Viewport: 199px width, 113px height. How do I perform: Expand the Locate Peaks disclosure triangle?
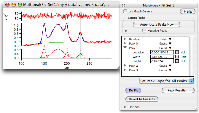(x=126, y=31)
